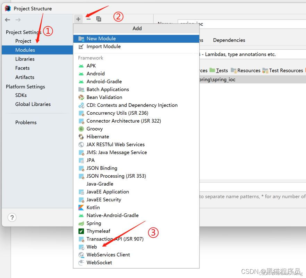Image resolution: width=306 pixels, height=278 pixels.
Task: Select the Android-Gradle framework
Action: coord(136,81)
